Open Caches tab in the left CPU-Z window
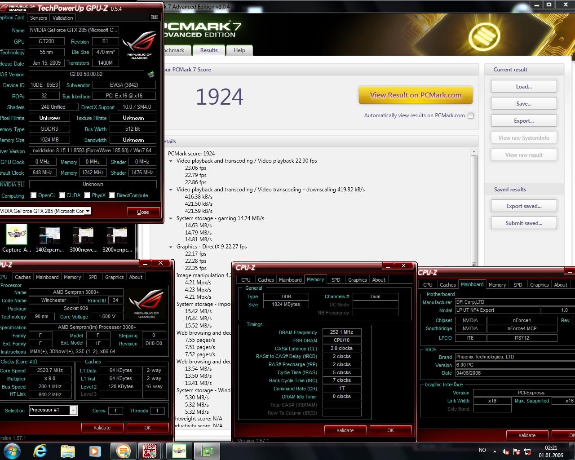The height and width of the screenshot is (460, 575). pos(23,277)
